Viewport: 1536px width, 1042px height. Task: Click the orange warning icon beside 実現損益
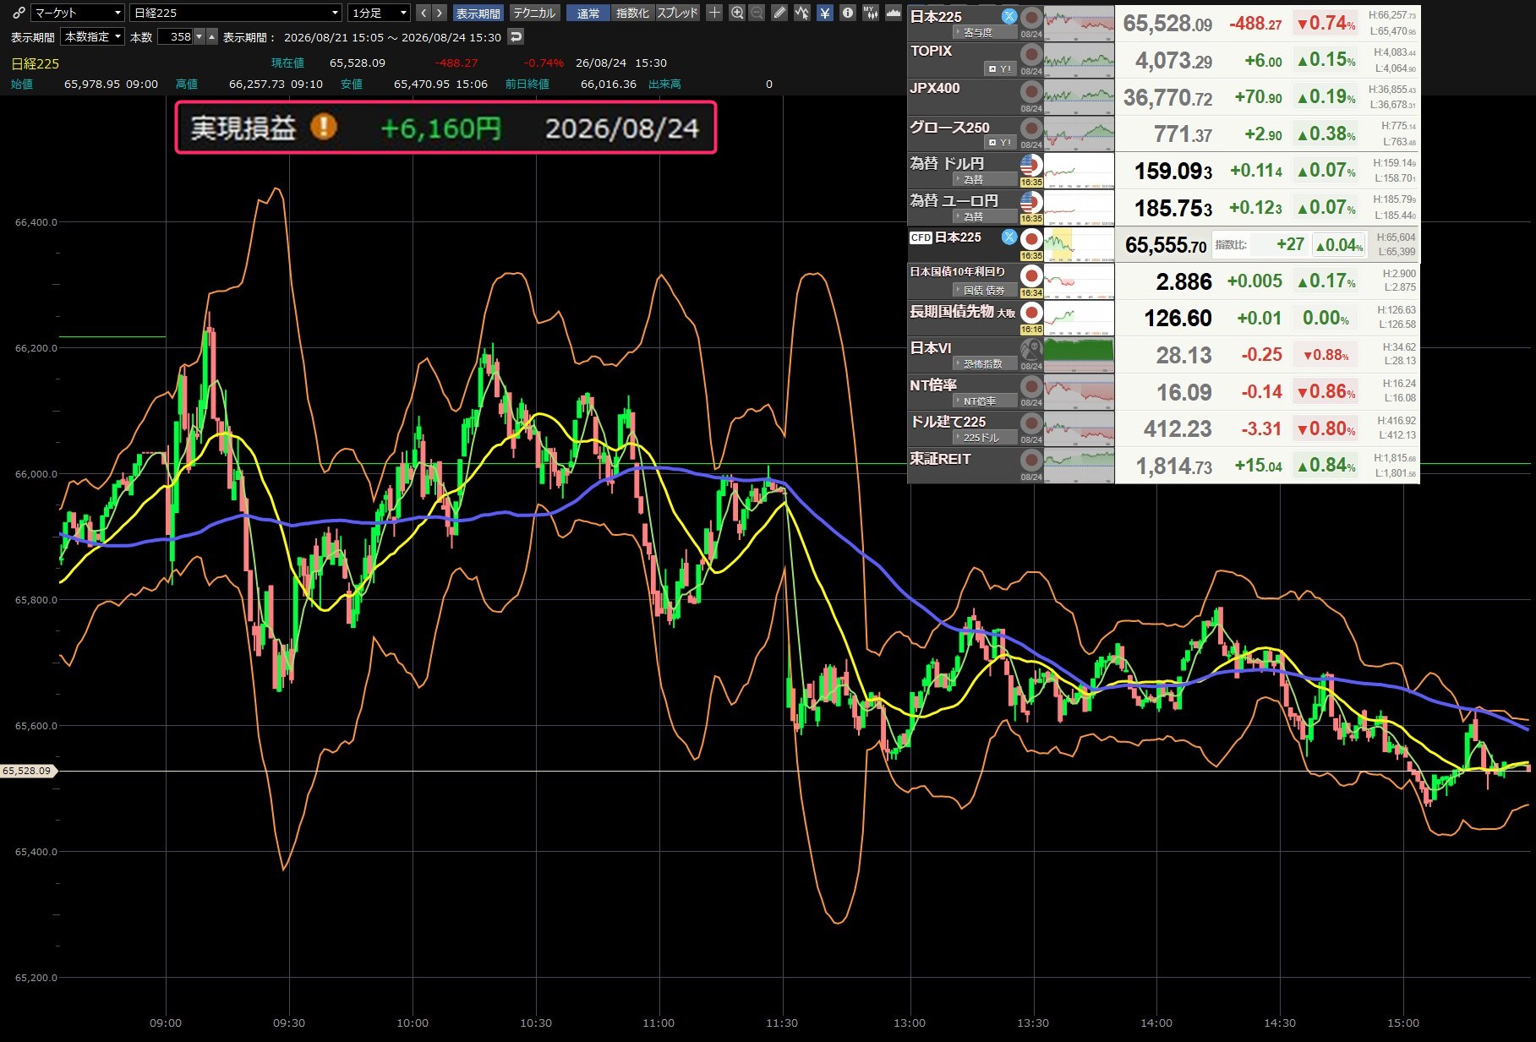(x=323, y=127)
